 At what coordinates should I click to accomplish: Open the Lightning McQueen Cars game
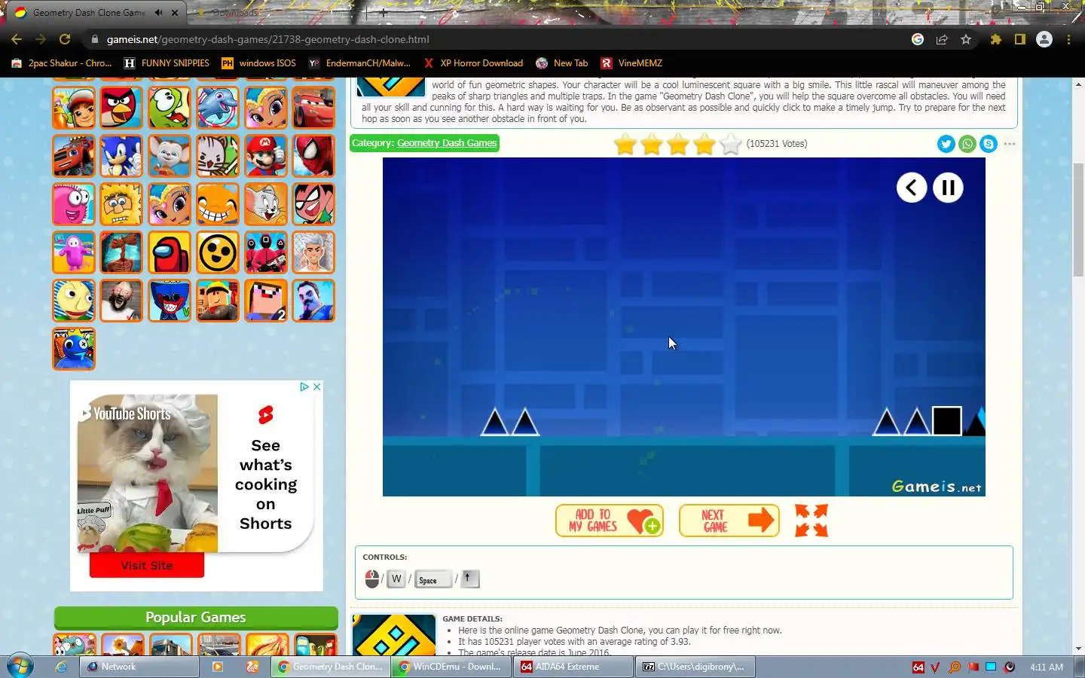313,108
